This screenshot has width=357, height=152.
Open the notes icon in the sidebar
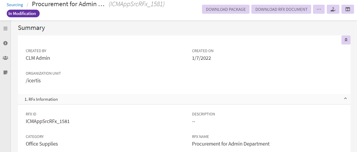coord(5,72)
